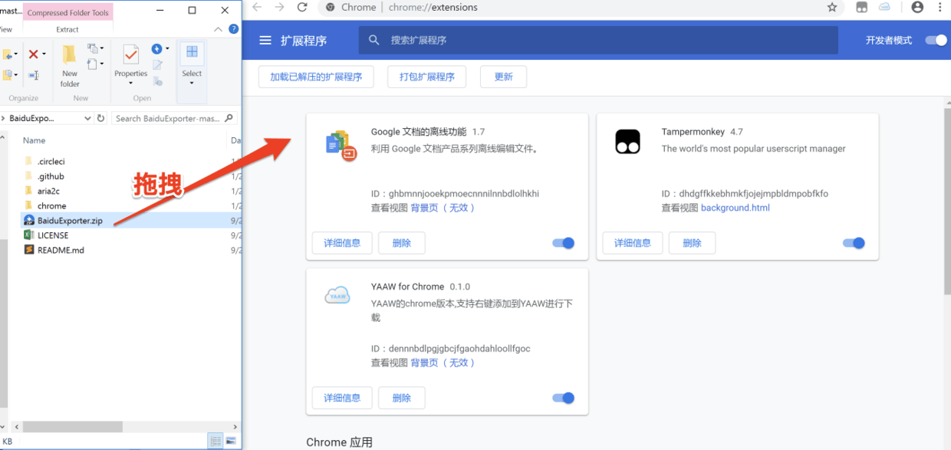Open details (详细信息) for Tampermonkey
Screen dimensions: 951x450
pos(633,243)
